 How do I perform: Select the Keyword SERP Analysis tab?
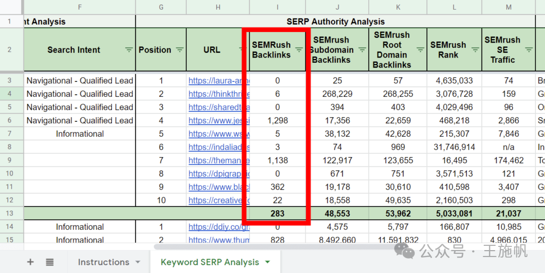(210, 262)
